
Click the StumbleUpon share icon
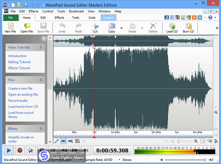pos(194,17)
